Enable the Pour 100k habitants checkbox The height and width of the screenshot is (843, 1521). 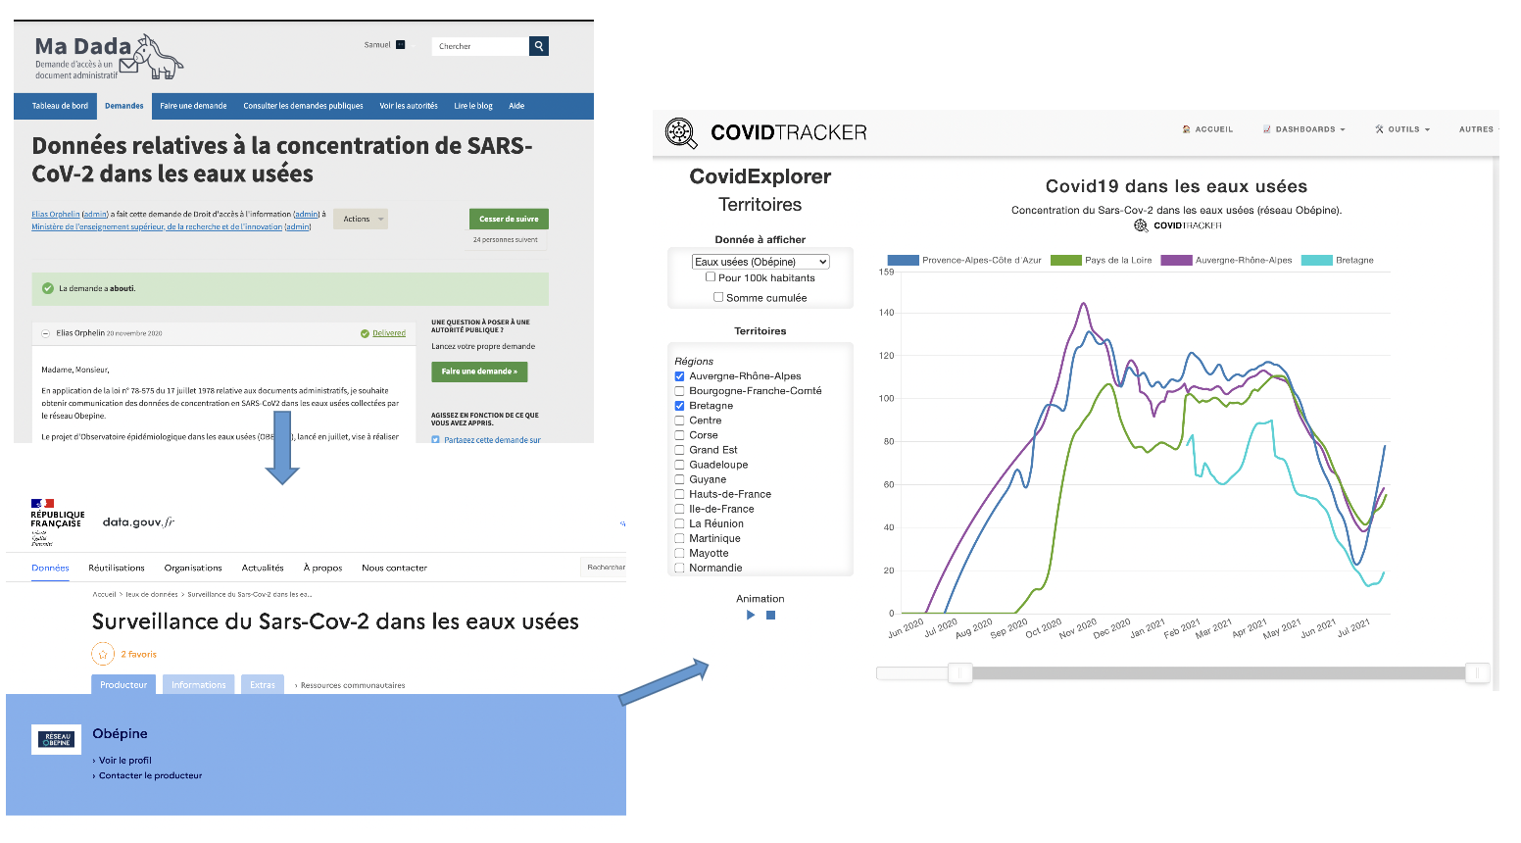pos(711,277)
